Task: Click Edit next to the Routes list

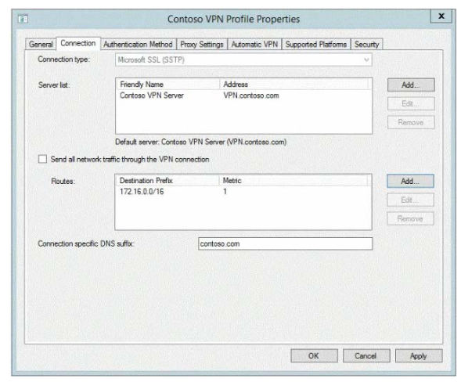Action: (410, 200)
